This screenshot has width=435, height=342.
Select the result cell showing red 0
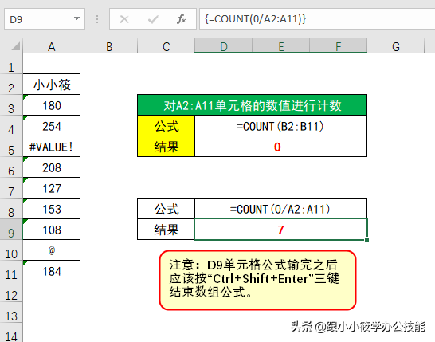[x=280, y=147]
